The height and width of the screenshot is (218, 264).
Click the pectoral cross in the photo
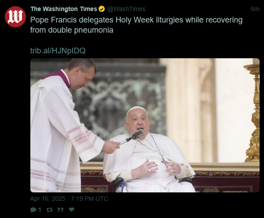point(165,162)
